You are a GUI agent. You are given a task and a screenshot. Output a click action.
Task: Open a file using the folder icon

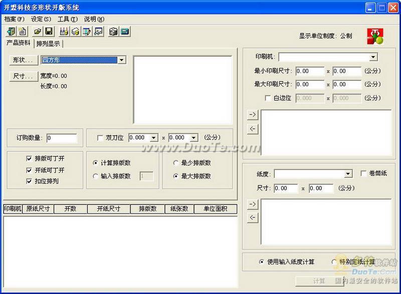(x=38, y=32)
